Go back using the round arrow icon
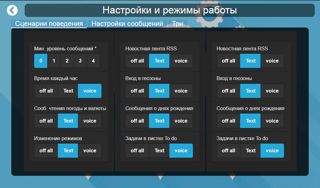Screen dimensions: 320x188 [x=12, y=10]
